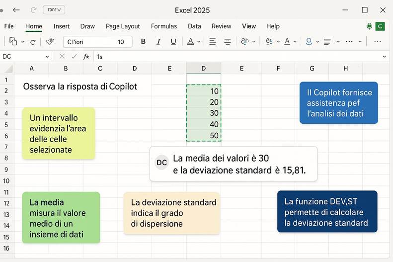This screenshot has width=393, height=262.
Task: Expand the Paste options arrow
Action: pyautogui.click(x=23, y=42)
